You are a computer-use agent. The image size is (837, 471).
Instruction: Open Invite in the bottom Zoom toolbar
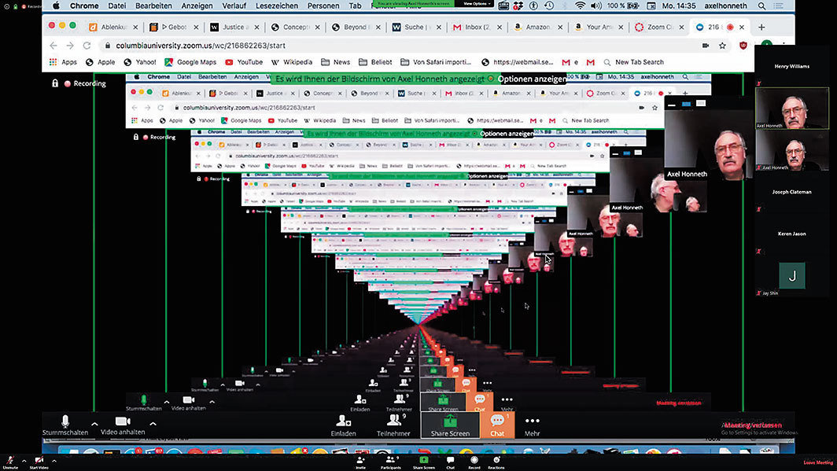(360, 462)
